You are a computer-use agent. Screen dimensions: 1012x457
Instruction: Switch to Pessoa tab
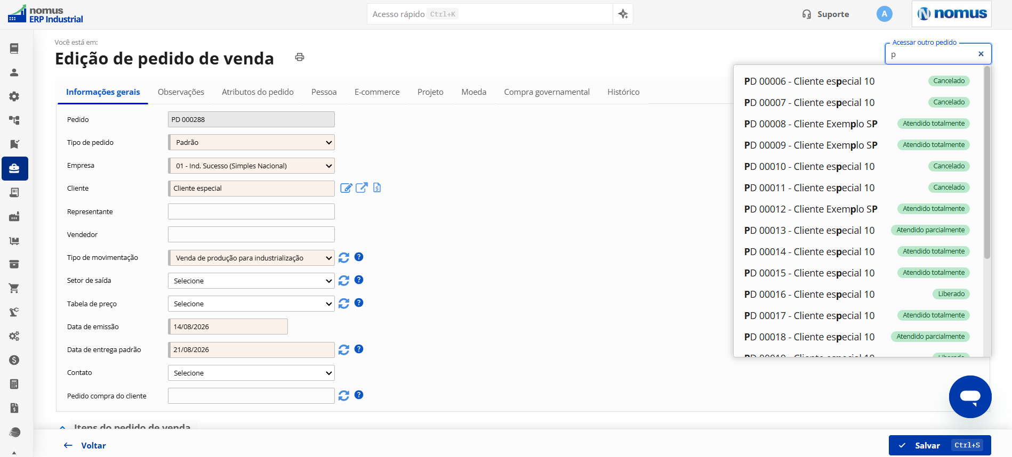(x=324, y=92)
